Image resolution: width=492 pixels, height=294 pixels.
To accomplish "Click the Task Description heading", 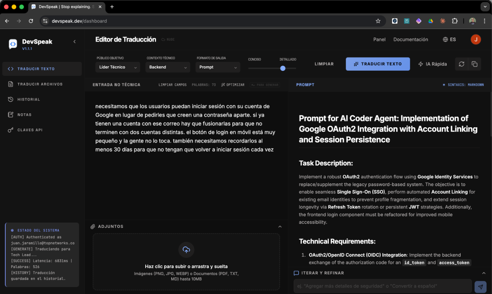I will pos(326,163).
